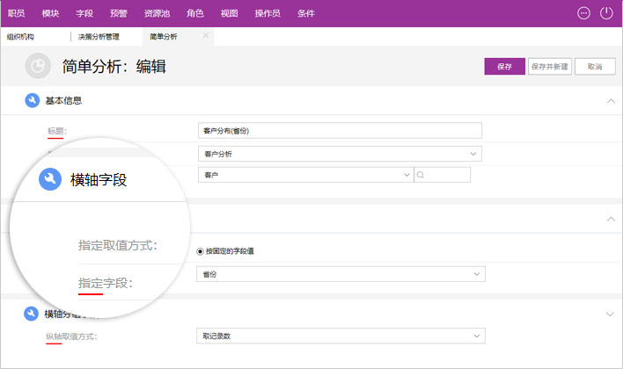Click the pie chart icon beside title
Viewport: 623px width, 369px height.
38,67
